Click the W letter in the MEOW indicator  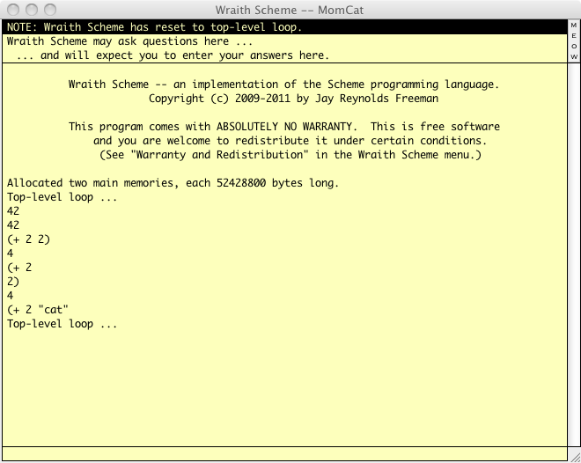click(574, 55)
